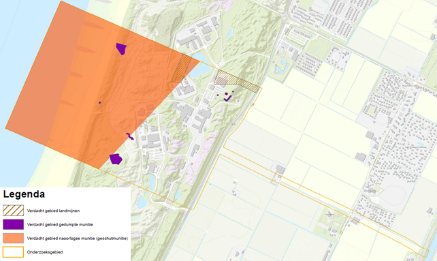The image size is (437, 261).
Task: Click the L-shaped purple marker east of the lake
Action: pos(228,98)
